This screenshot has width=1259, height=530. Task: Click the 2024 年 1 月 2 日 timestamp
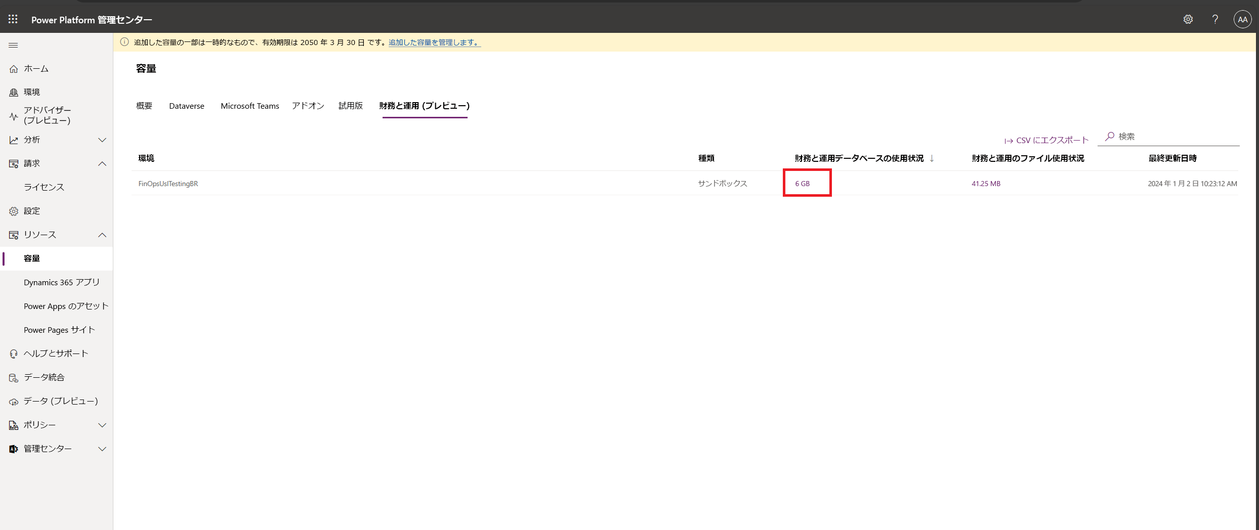[x=1192, y=184]
